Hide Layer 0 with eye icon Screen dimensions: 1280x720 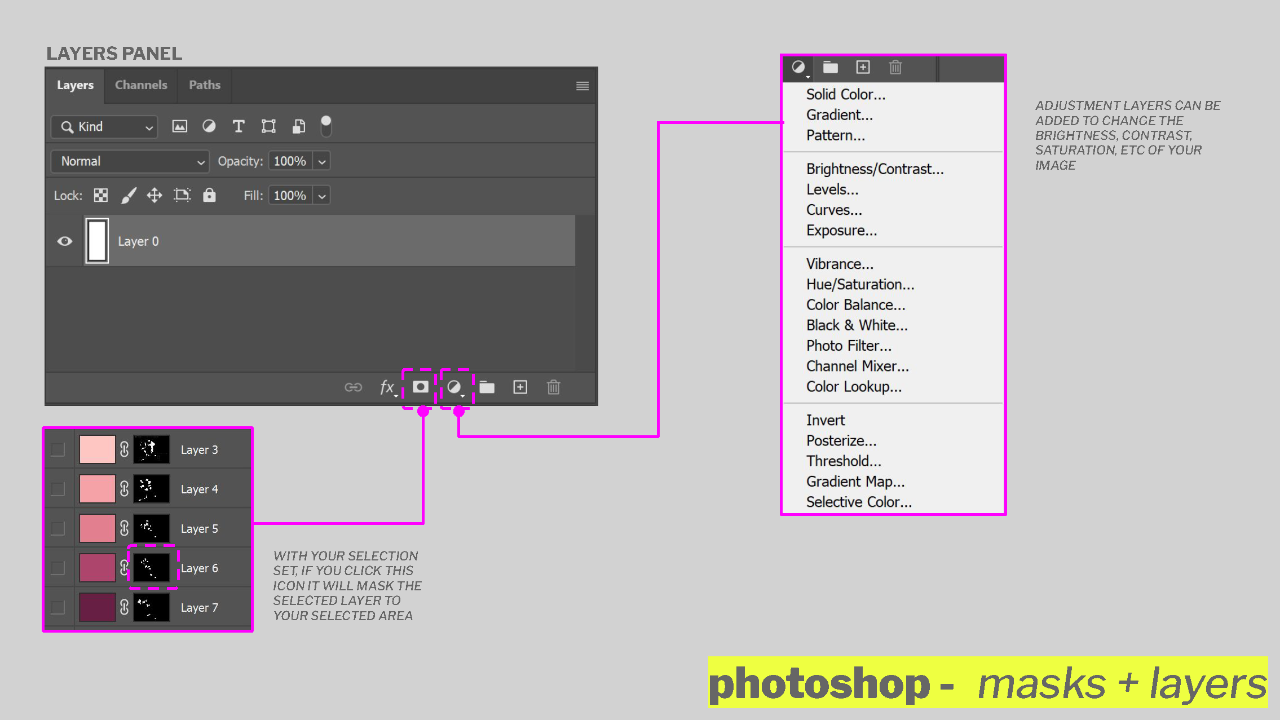65,241
